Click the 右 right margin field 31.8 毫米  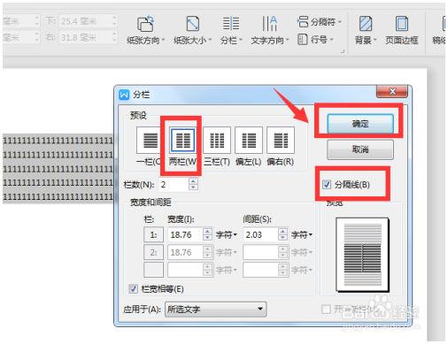point(88,37)
